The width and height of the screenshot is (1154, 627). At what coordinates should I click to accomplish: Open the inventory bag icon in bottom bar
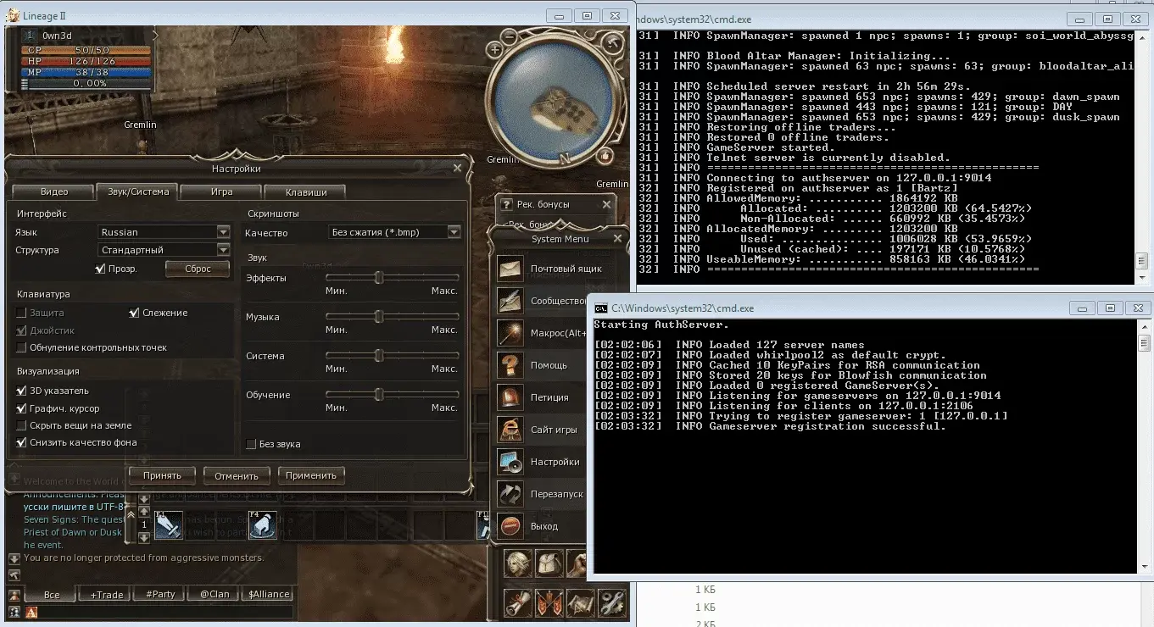click(549, 563)
